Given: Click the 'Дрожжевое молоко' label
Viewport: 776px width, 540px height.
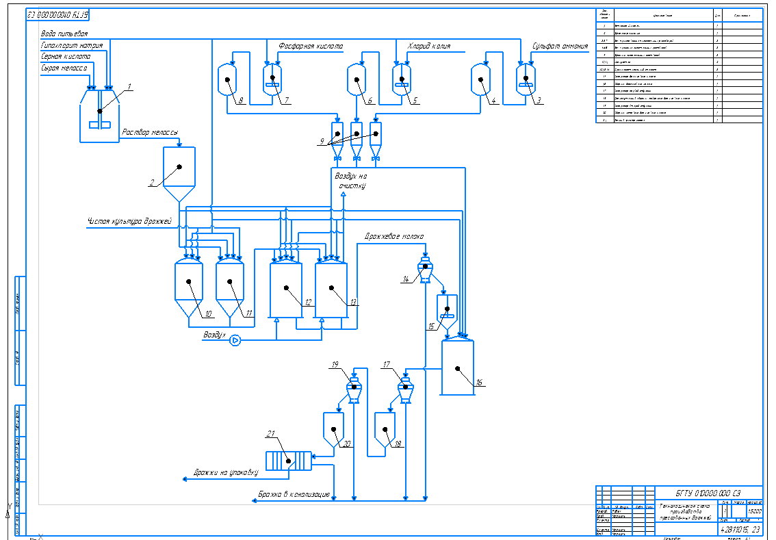Looking at the screenshot, I should pos(394,236).
